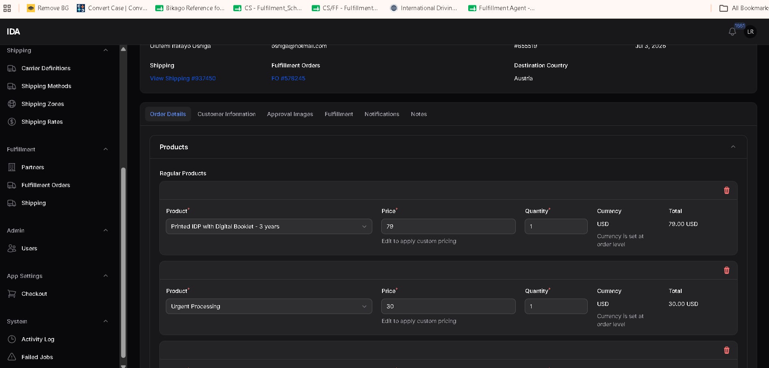Click the sidebar scroll-up arrow
769x368 pixels.
(123, 49)
